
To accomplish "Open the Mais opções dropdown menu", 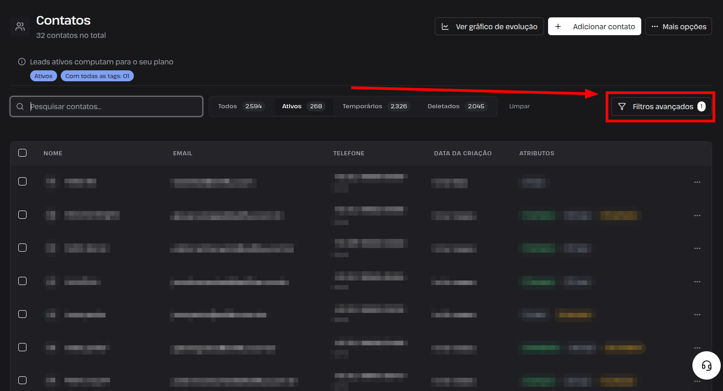I will pyautogui.click(x=678, y=26).
